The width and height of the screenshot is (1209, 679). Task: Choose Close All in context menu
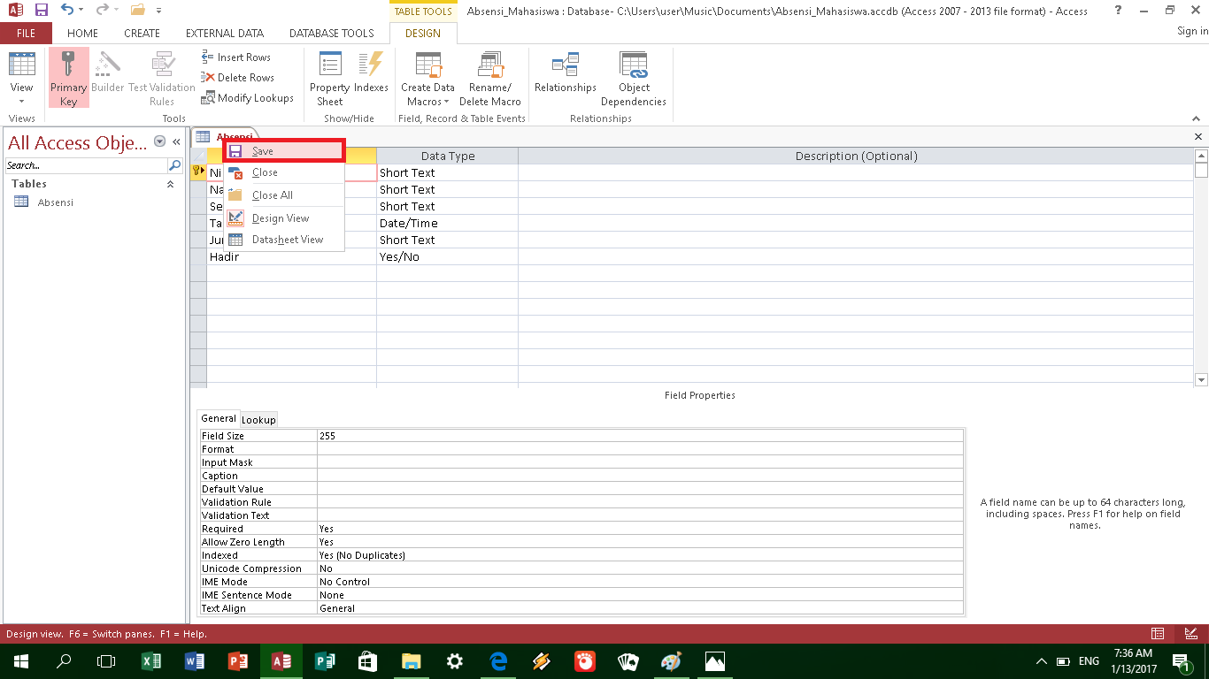(x=283, y=195)
